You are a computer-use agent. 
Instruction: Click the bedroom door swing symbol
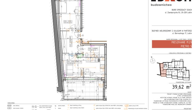tap(72, 27)
